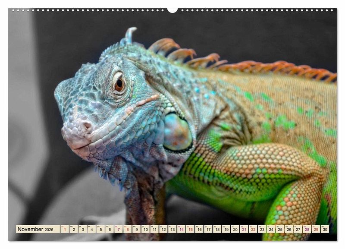Select day 1 in the calendar strip
The image size is (345, 249).
pyautogui.click(x=65, y=229)
